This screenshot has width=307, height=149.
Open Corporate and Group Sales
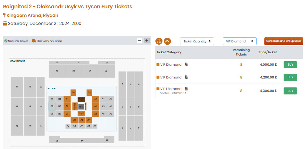[x=283, y=41]
